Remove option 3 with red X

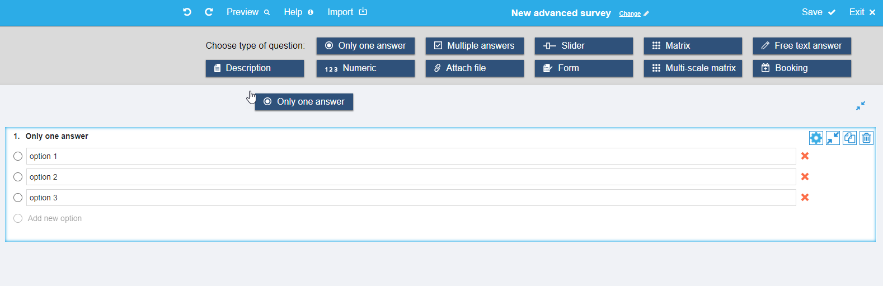click(805, 198)
